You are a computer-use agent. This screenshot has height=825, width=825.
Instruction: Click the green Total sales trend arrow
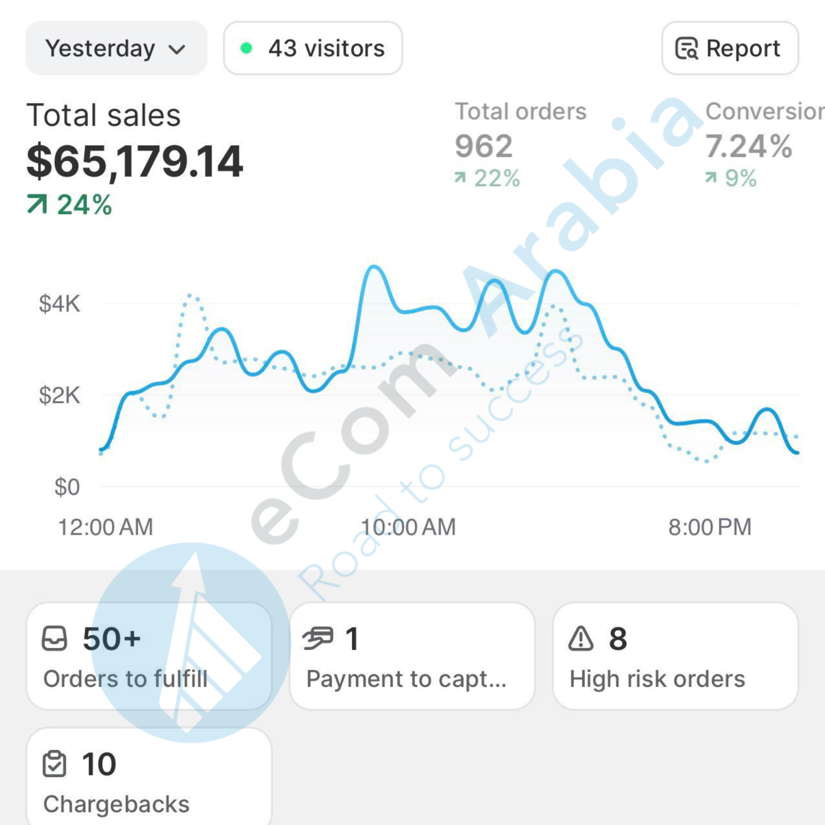point(37,204)
